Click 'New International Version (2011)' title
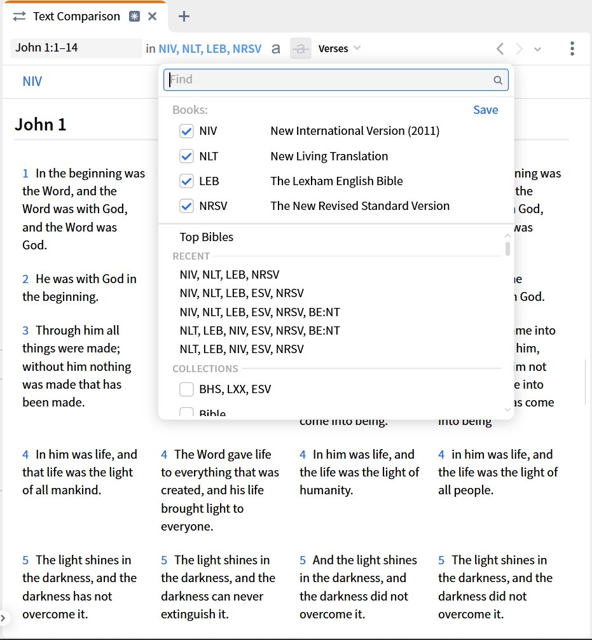Image resolution: width=592 pixels, height=640 pixels. pyautogui.click(x=355, y=131)
